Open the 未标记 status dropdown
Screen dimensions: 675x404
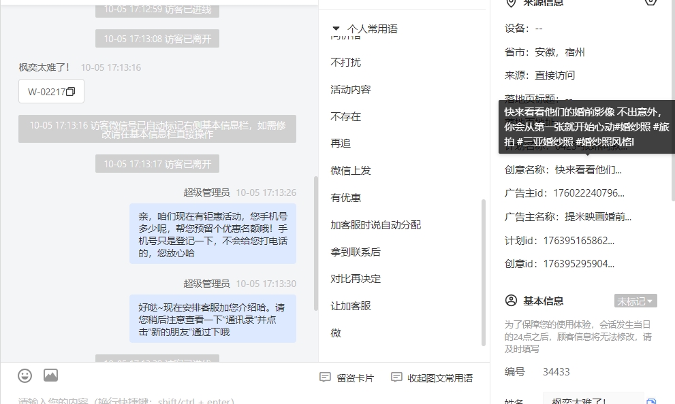click(x=635, y=301)
